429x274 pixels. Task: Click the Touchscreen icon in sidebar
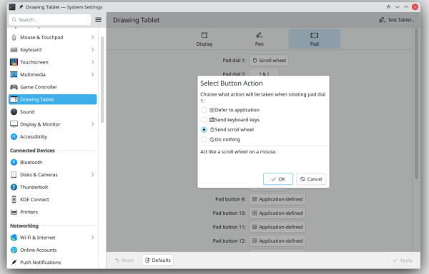[14, 62]
